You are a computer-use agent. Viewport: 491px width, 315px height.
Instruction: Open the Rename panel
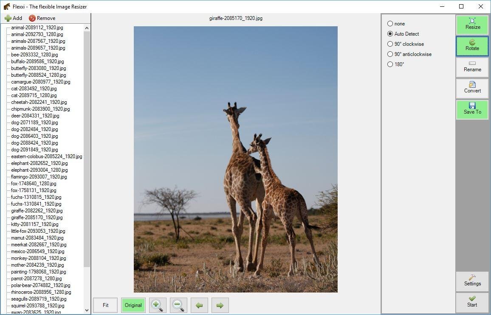tap(472, 67)
